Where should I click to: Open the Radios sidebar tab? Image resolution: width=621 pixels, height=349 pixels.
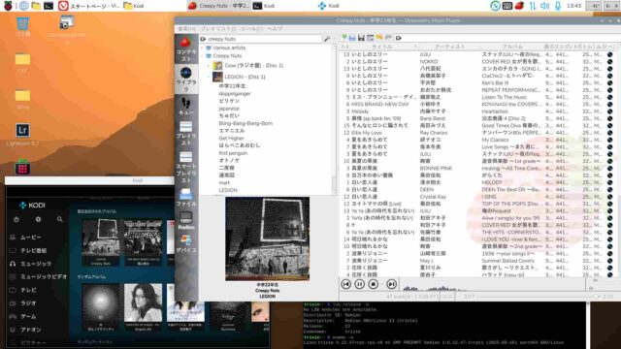pyautogui.click(x=186, y=221)
